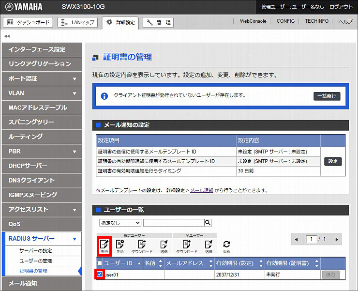
Task: Click the user search text field
Action: point(174,223)
